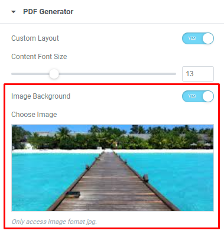Click the YES text on Image Background switch
This screenshot has height=234, width=224.
191,96
